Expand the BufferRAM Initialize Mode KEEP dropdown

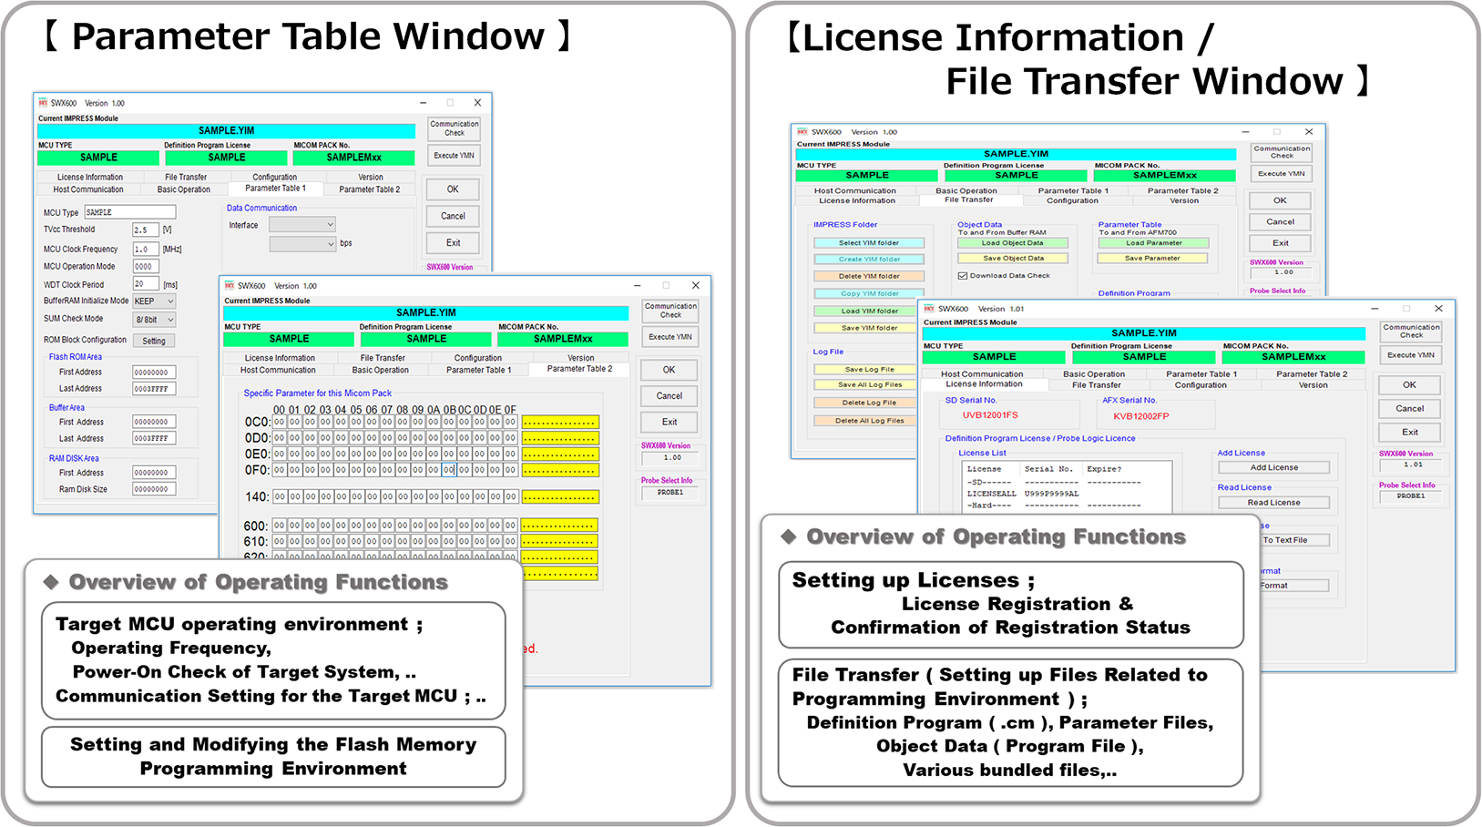(154, 301)
